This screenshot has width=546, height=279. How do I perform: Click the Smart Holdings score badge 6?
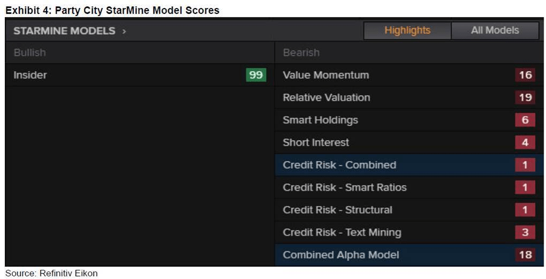pos(525,120)
